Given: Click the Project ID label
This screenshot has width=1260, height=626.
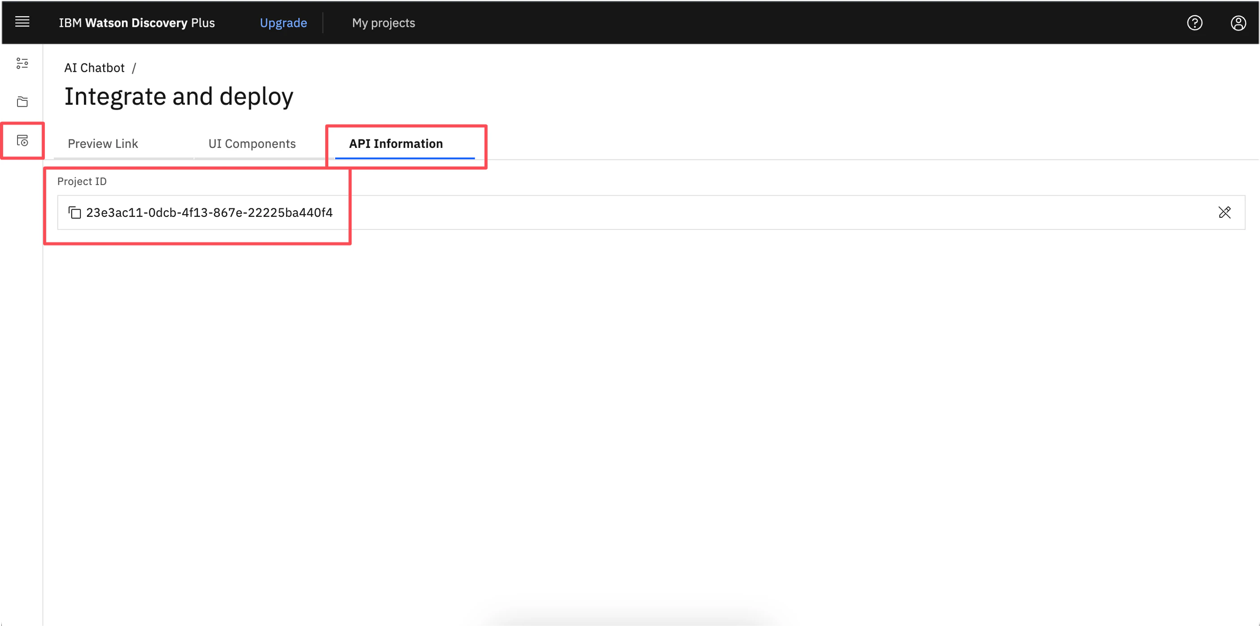Looking at the screenshot, I should [82, 181].
